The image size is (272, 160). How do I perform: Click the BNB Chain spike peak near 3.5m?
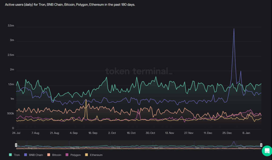tap(234, 29)
